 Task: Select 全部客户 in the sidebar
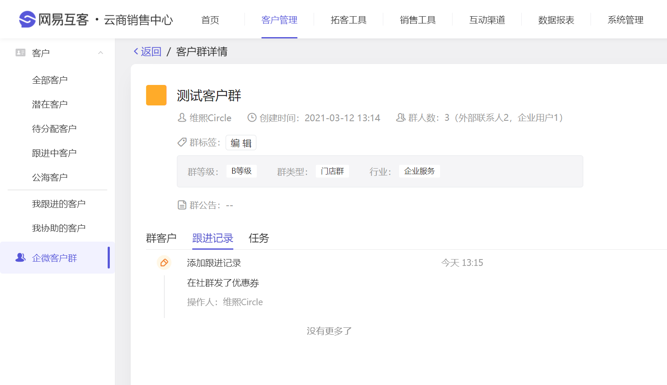[x=50, y=80]
